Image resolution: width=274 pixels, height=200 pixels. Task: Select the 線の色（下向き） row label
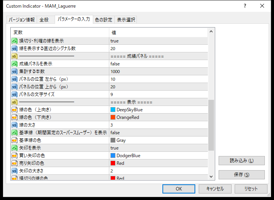tap(36, 117)
